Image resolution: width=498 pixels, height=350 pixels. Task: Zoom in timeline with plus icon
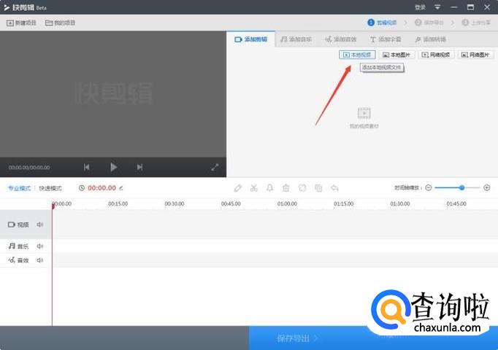pos(487,187)
